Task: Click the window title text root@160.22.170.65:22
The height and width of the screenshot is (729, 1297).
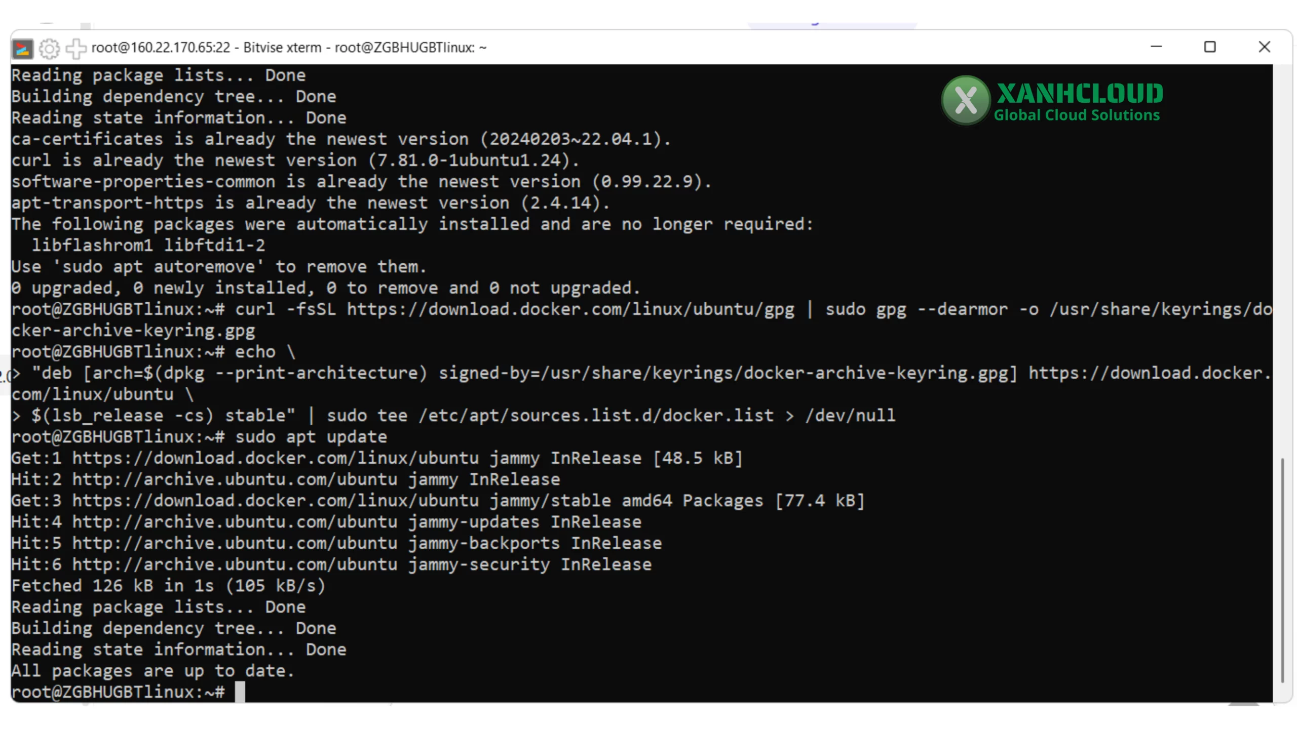Action: (x=161, y=48)
